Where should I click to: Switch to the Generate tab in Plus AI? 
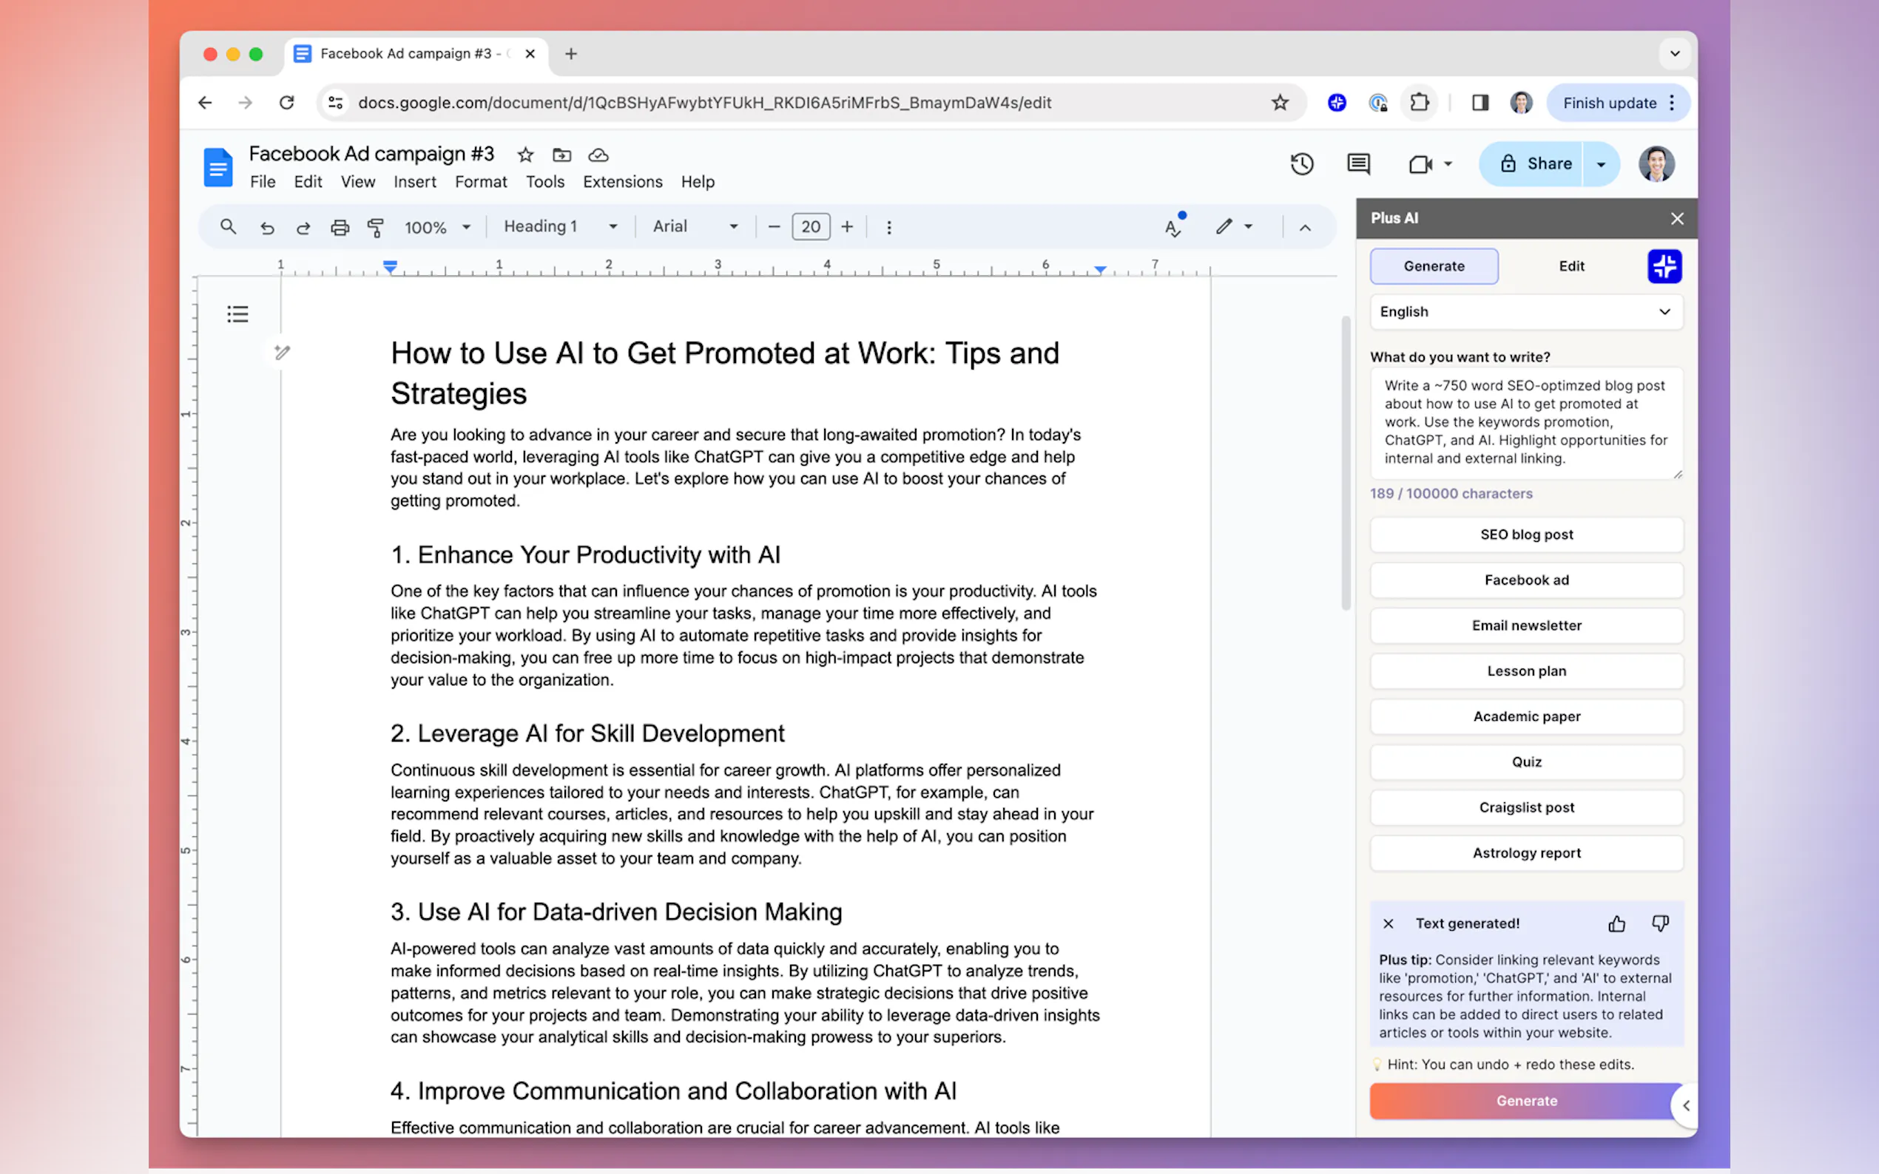(x=1434, y=266)
